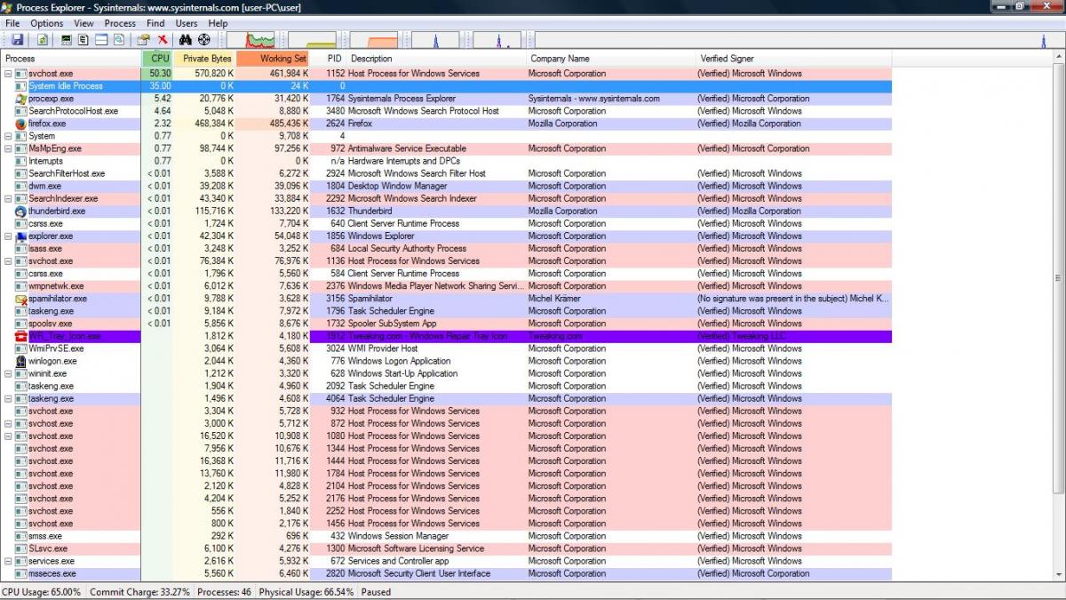Select the WmiPrvSE.exe process name

coord(56,349)
